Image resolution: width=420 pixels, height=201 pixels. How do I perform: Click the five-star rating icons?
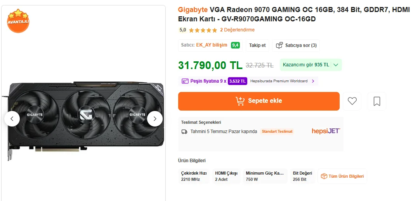(203, 30)
